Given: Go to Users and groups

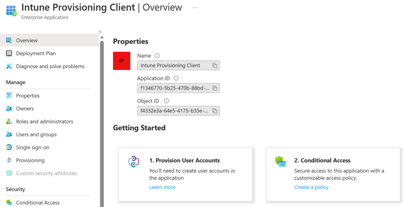Looking at the screenshot, I should click(x=36, y=135).
